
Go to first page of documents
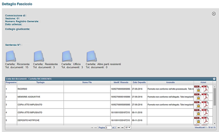pyautogui.click(x=92, y=128)
